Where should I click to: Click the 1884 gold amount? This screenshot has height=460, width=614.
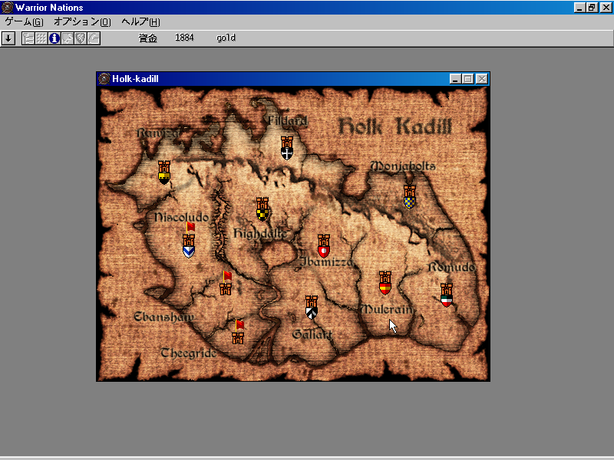click(184, 38)
